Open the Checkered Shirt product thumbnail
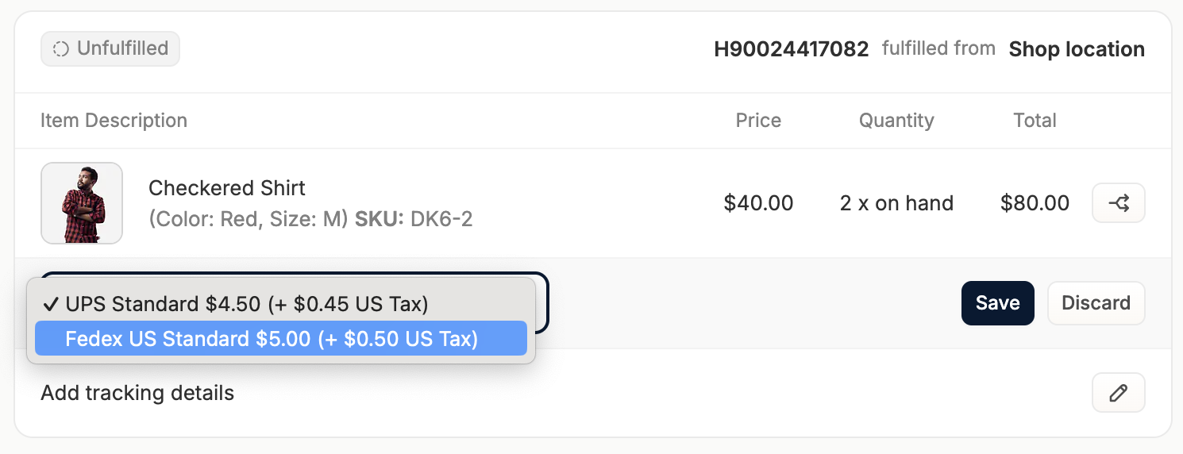 [82, 203]
